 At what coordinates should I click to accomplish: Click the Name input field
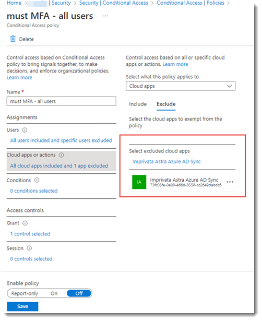tap(62, 101)
